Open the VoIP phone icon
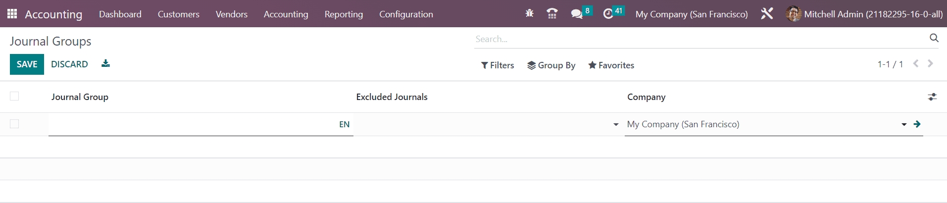 (552, 14)
